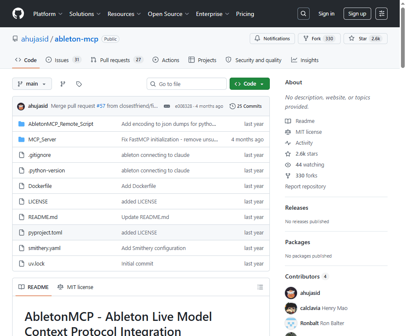Image resolution: width=406 pixels, height=336 pixels.
Task: Click the Sign in link
Action: point(326,14)
